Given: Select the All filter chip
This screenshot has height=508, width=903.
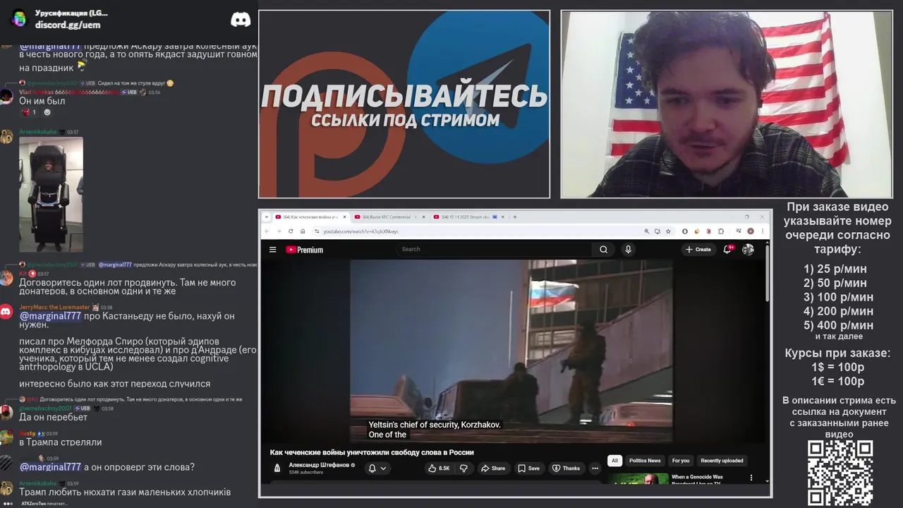Looking at the screenshot, I should (614, 461).
